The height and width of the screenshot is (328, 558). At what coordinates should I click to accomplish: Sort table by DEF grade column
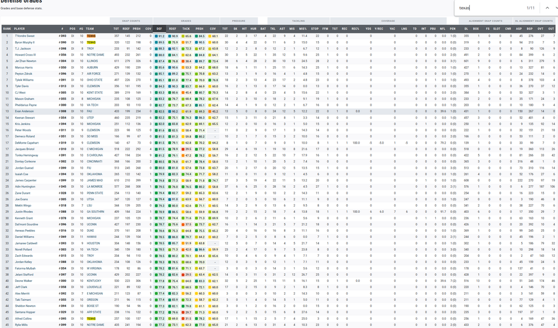tap(159, 28)
